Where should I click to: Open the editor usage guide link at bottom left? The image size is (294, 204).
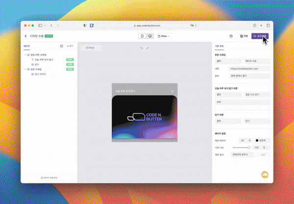[49, 178]
